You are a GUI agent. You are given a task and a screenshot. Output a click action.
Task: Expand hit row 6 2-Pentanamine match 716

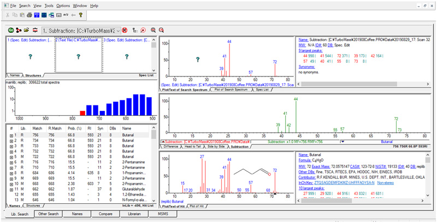pos(11,162)
